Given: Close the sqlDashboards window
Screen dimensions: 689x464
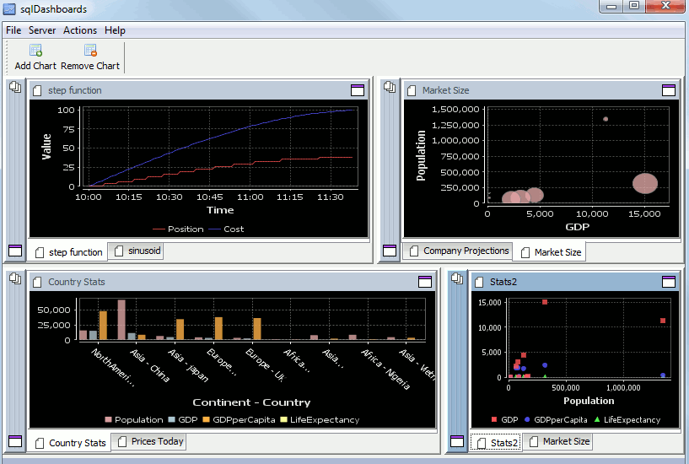Looking at the screenshot, I should click(x=665, y=6).
